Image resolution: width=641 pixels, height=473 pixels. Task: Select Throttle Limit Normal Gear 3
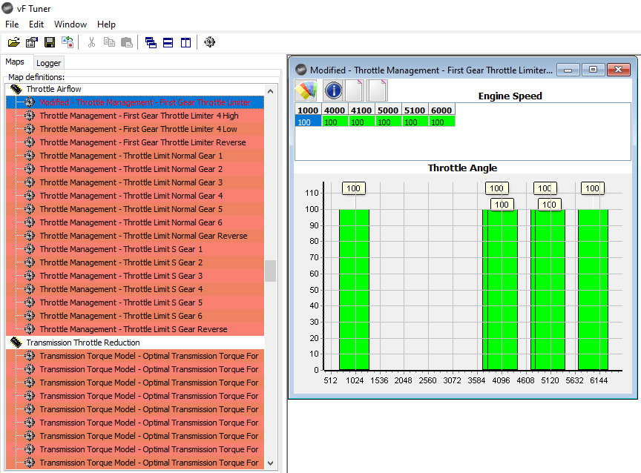(131, 182)
